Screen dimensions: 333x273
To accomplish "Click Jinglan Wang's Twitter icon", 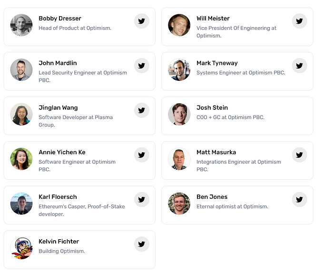I will click(141, 110).
